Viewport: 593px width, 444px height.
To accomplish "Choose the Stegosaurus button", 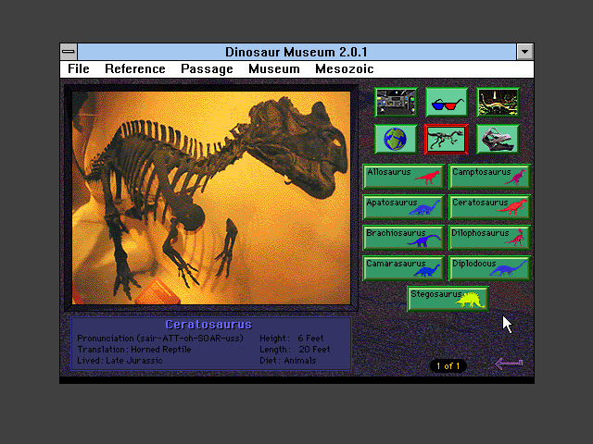I will coord(448,299).
